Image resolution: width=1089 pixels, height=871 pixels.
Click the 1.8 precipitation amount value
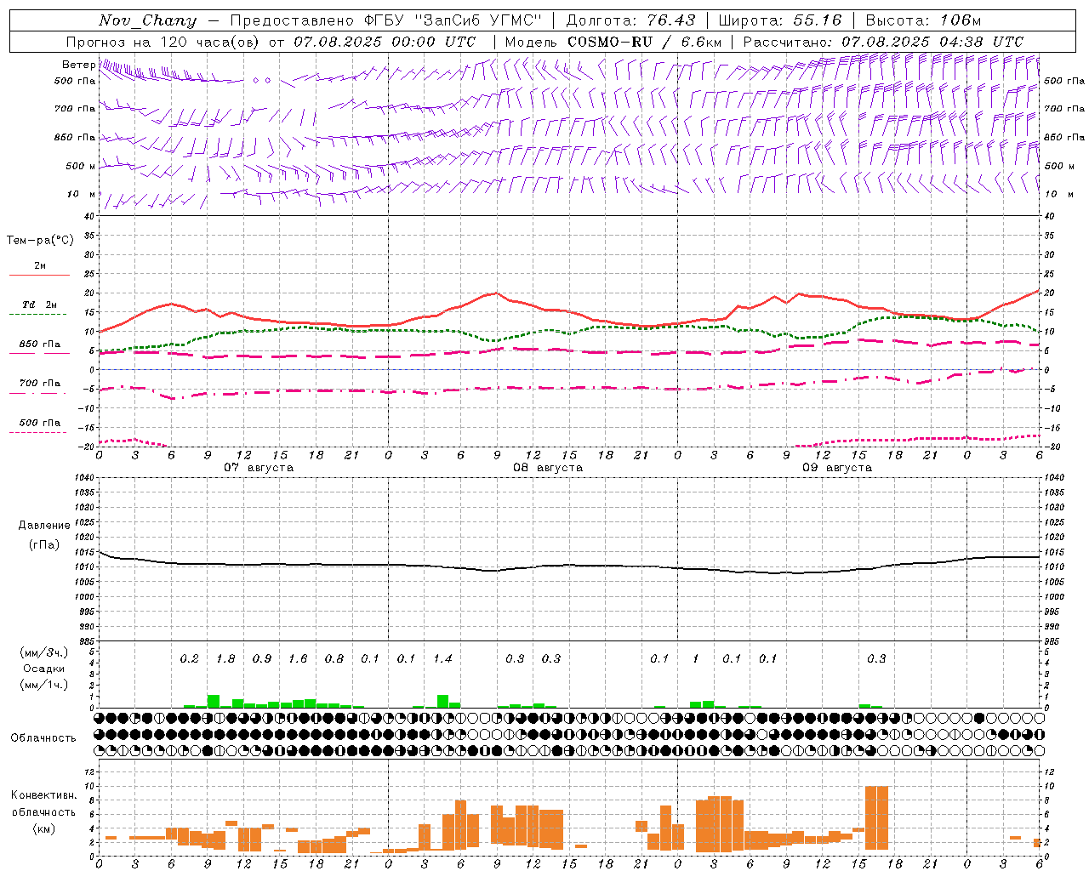point(225,659)
